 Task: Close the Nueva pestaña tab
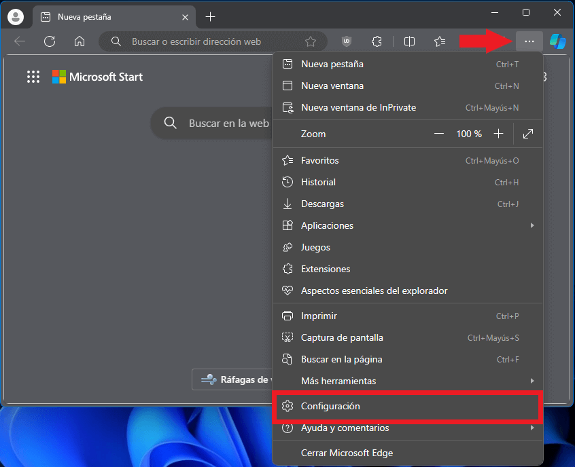185,17
